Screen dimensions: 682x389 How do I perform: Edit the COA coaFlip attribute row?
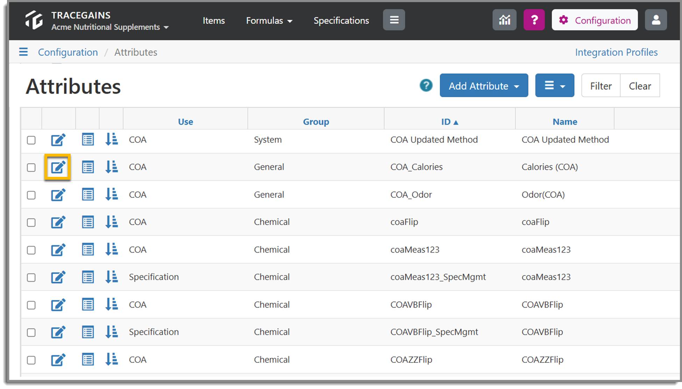pos(58,222)
